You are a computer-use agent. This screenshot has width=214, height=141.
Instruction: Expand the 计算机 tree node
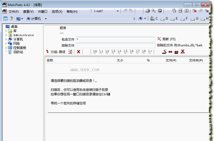(x=6, y=39)
